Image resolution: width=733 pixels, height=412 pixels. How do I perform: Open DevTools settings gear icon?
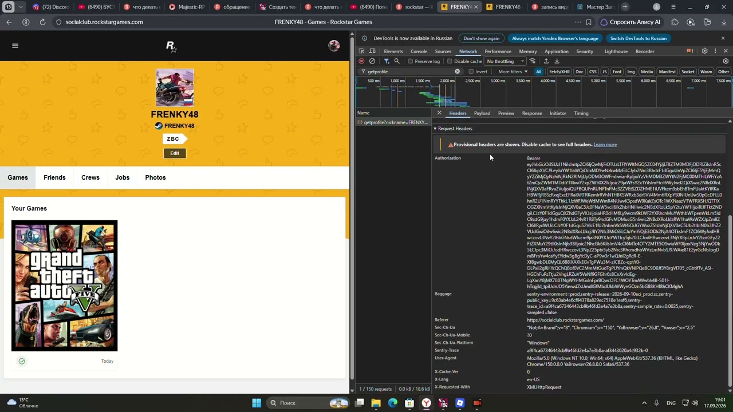tap(705, 51)
